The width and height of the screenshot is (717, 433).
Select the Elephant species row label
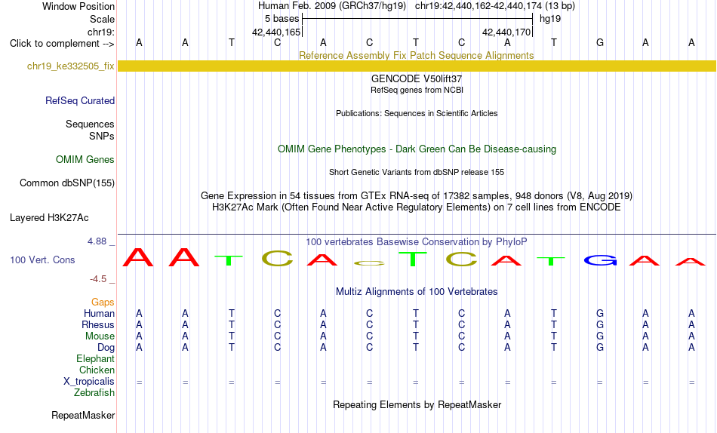click(x=95, y=359)
